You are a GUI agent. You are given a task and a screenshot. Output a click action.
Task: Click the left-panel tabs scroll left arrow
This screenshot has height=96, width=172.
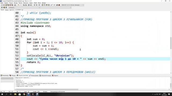tap(12, 10)
